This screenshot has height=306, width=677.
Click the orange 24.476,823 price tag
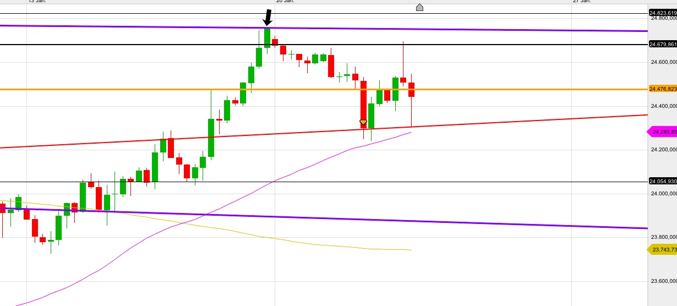coord(663,89)
